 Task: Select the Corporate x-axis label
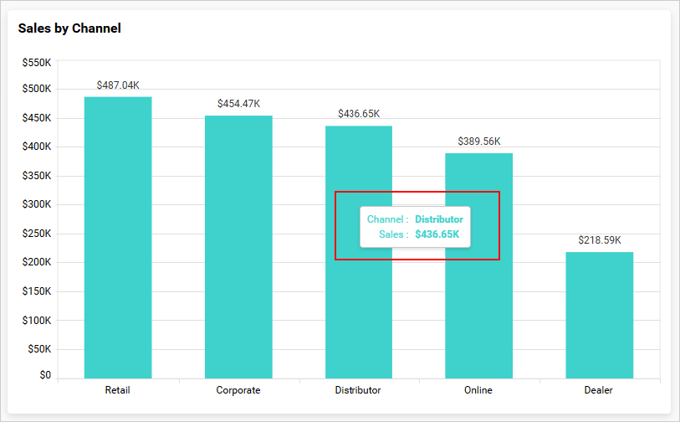pos(238,390)
